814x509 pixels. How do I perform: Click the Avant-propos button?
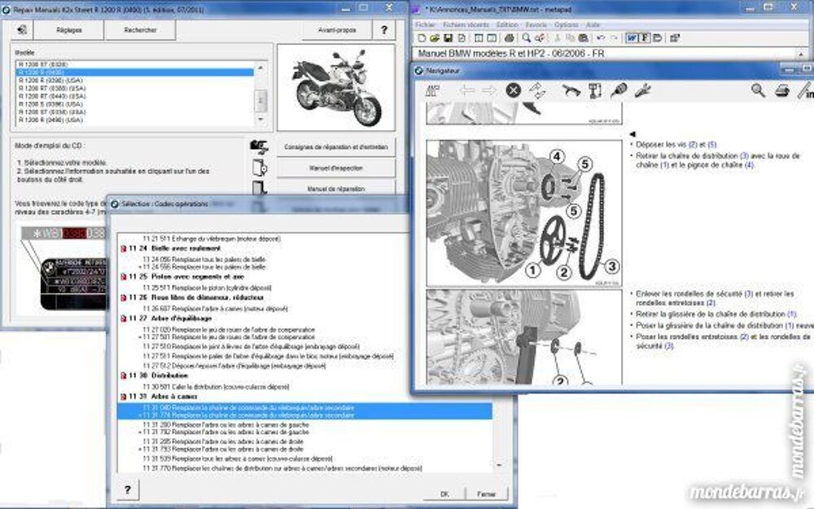click(x=337, y=30)
